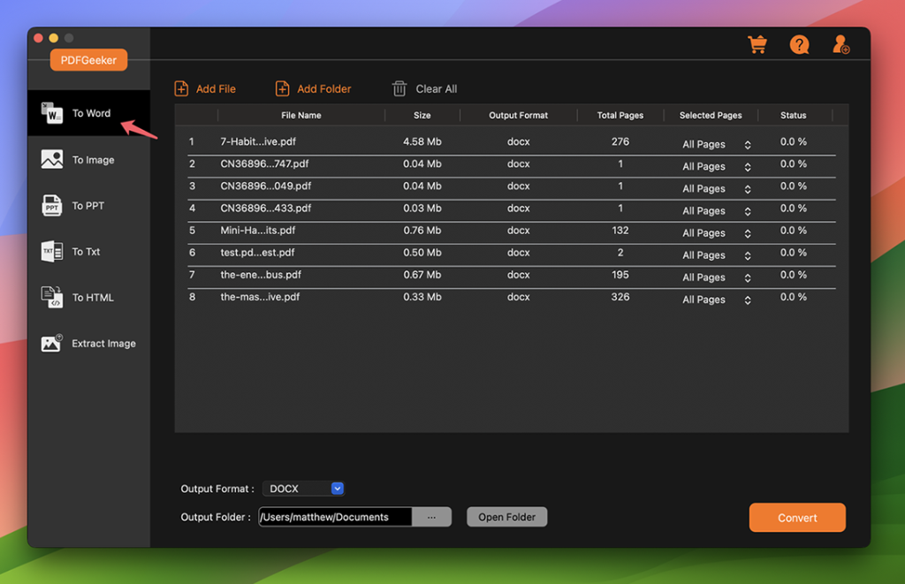905x584 pixels.
Task: Select the To Image picture icon
Action: coord(52,159)
